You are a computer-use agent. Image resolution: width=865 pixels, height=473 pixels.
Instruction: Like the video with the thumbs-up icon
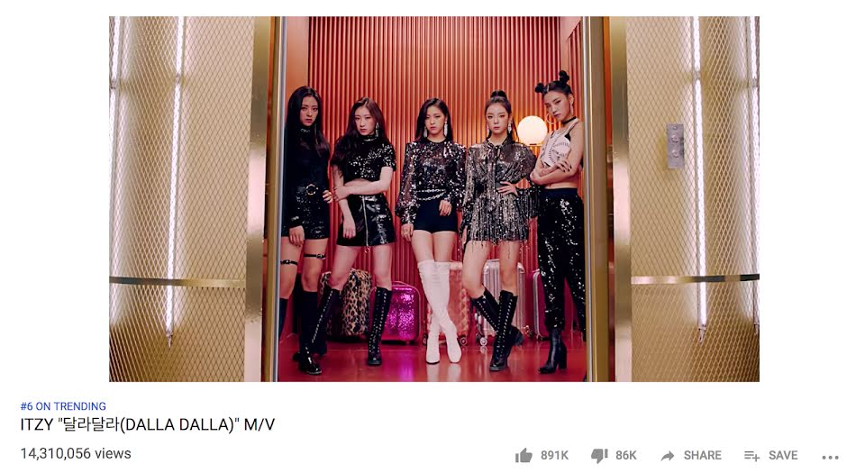pos(524,455)
